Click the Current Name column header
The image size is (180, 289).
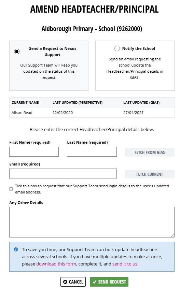click(25, 102)
